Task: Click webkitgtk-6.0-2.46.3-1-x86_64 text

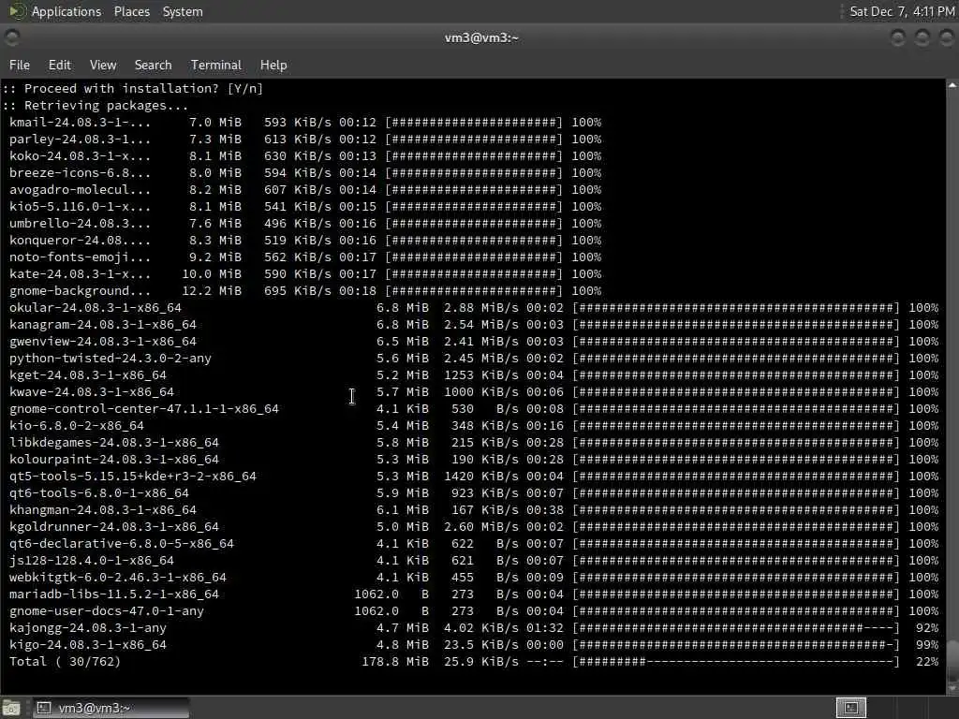Action: pos(117,577)
